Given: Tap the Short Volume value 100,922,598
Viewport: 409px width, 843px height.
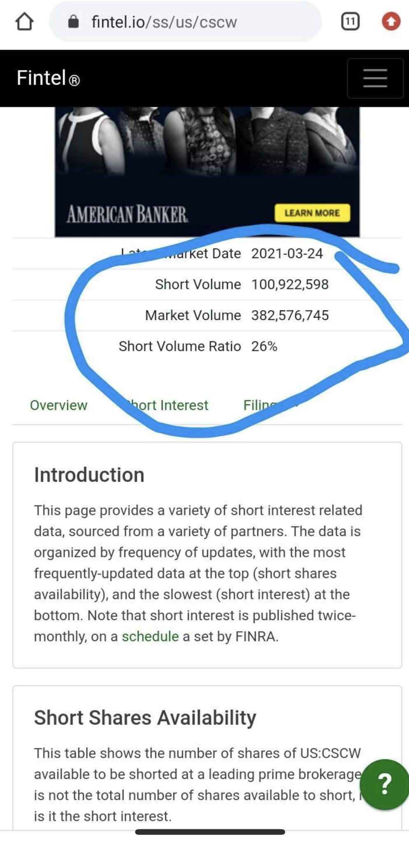Looking at the screenshot, I should coord(290,284).
